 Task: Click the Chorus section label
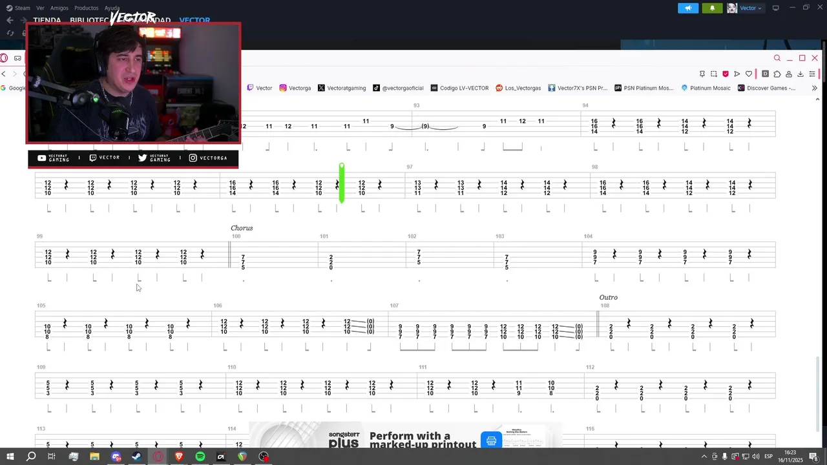tap(242, 228)
